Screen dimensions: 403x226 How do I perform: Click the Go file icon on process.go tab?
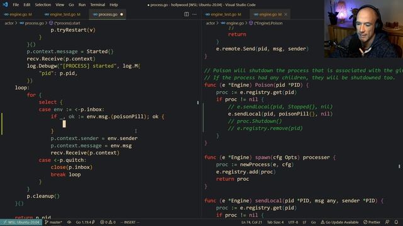[95, 14]
